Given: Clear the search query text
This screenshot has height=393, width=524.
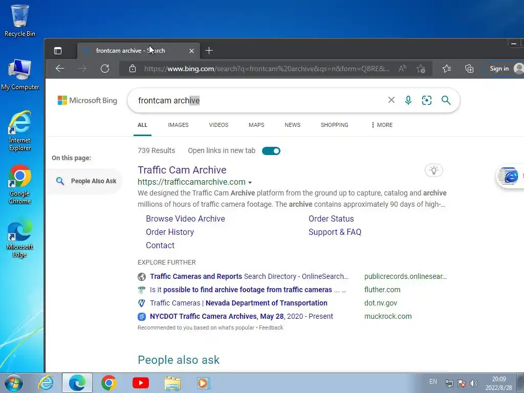Looking at the screenshot, I should (x=391, y=100).
